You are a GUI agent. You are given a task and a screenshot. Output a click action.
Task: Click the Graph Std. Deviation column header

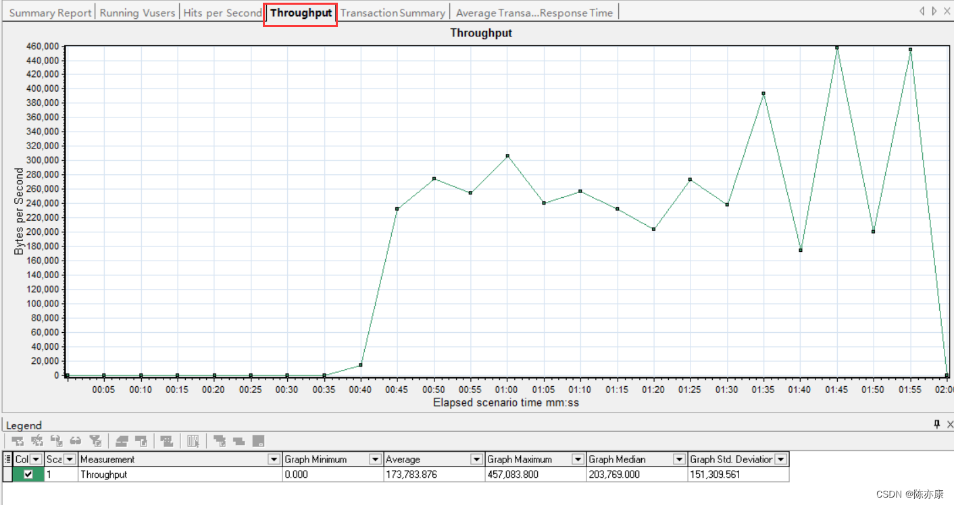click(738, 459)
